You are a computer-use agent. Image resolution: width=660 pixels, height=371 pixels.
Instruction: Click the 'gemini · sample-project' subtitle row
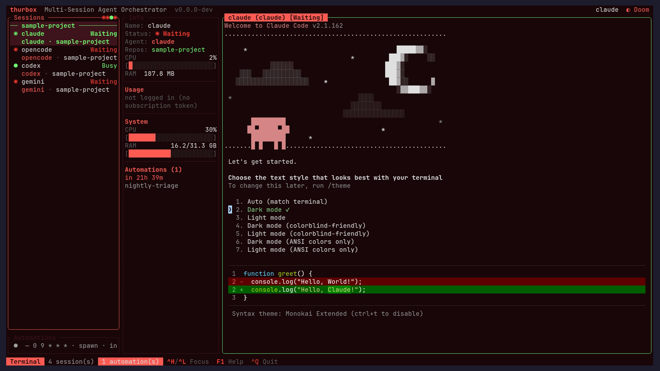click(x=65, y=90)
